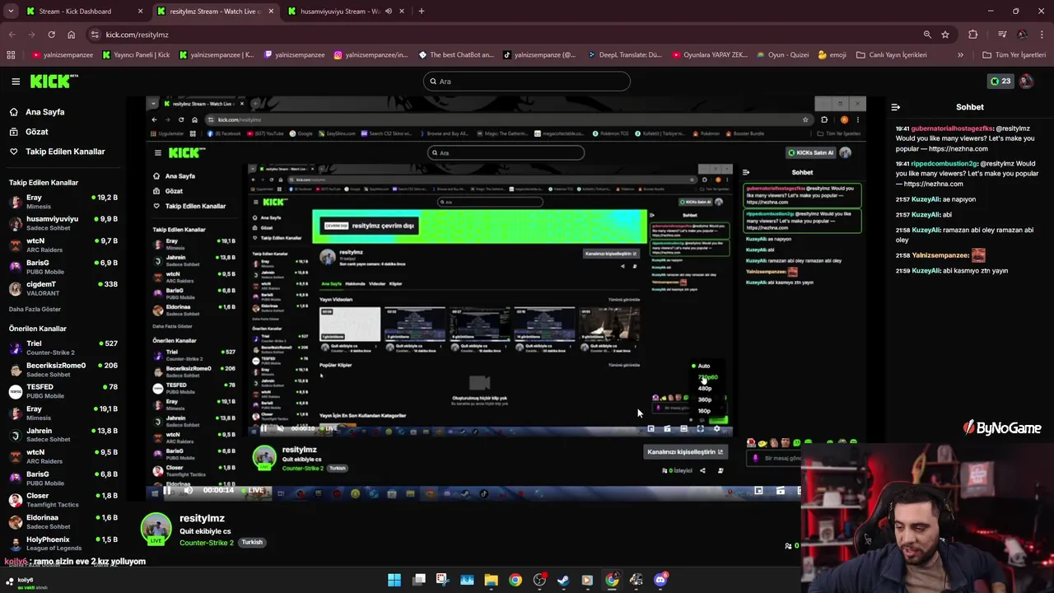Image resolution: width=1054 pixels, height=593 pixels.
Task: Open Takip Edilen Kanallar menu item
Action: point(57,152)
